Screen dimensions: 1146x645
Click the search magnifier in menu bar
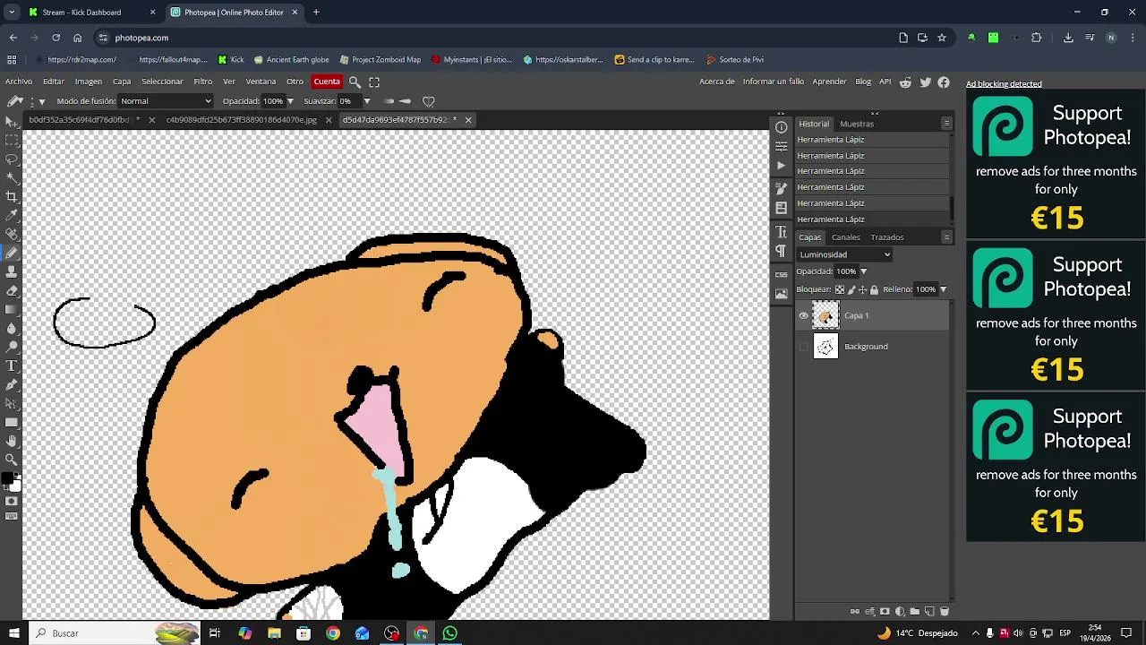355,82
